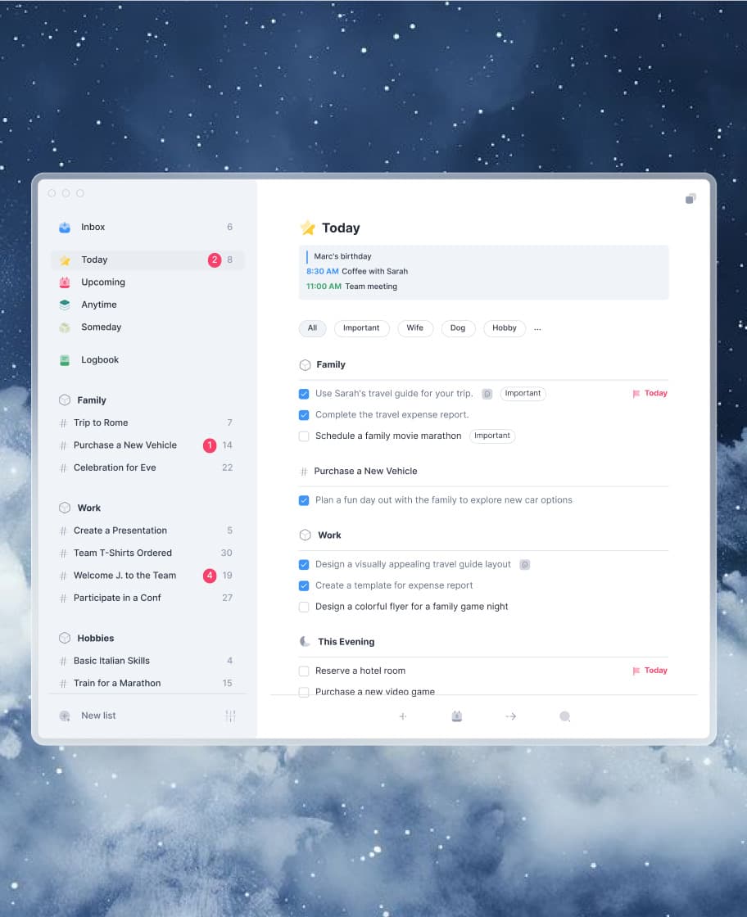
Task: Open the Coffee with Sarah event
Action: (x=357, y=271)
